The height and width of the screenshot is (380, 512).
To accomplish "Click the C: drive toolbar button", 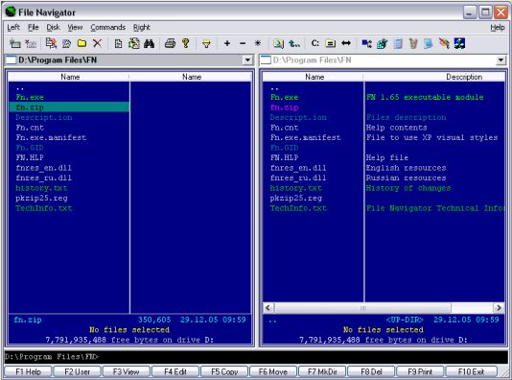I will pos(315,43).
